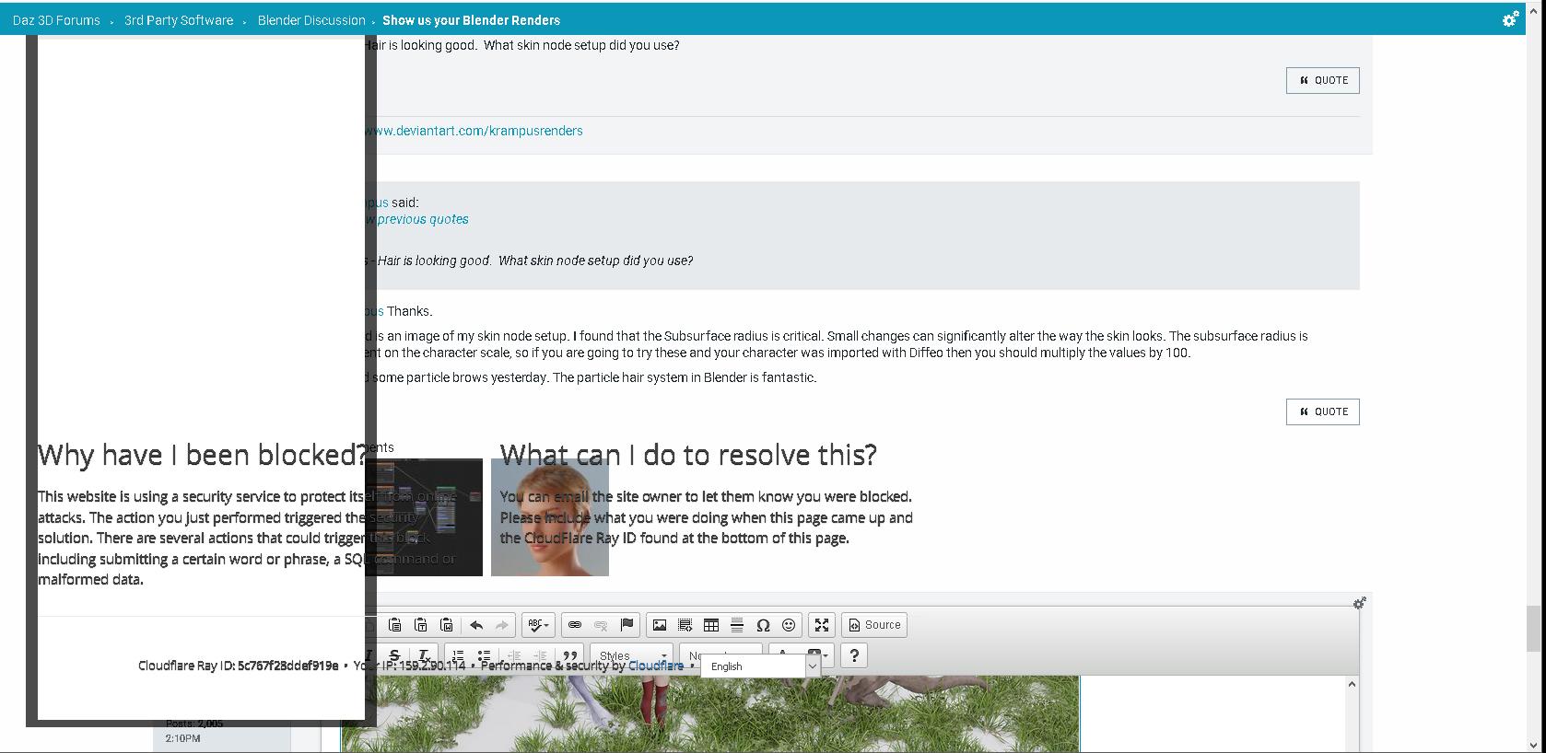Switch editor to Source view
1546x753 pixels.
tap(874, 625)
